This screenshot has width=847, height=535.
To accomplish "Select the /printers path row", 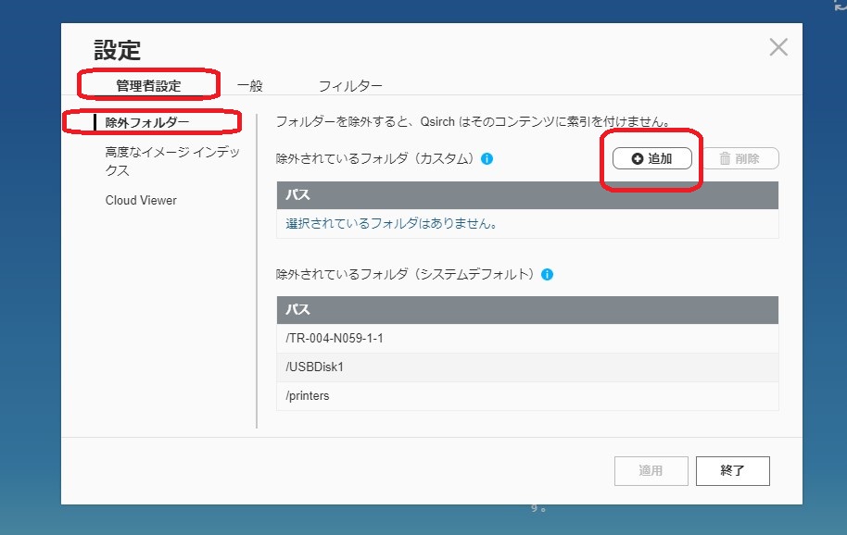I will 527,396.
